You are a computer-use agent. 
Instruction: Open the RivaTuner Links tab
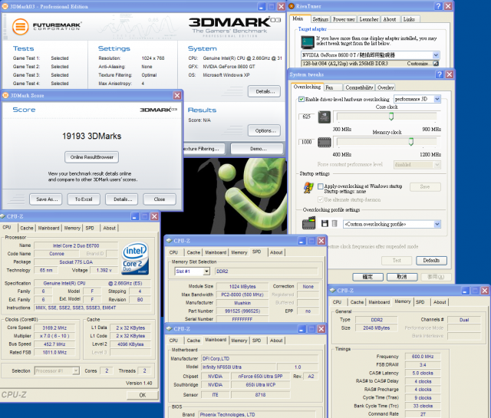pos(409,19)
